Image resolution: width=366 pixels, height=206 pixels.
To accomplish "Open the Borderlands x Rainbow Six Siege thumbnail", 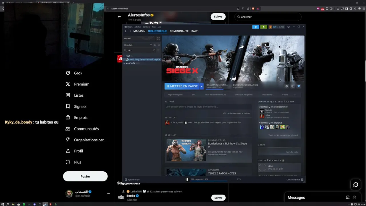I will click(186, 150).
